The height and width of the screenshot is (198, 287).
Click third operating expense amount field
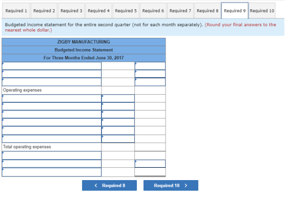coord(118,114)
